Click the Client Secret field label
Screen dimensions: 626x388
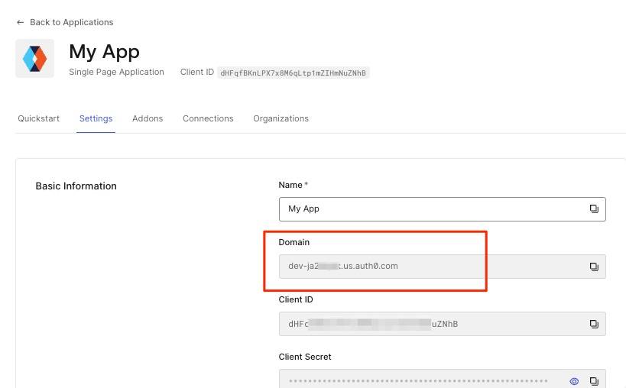click(305, 357)
